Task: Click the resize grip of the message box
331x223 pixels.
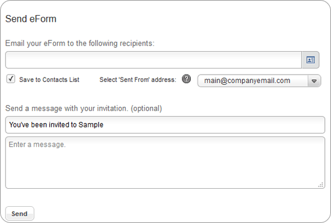Action: [x=320, y=185]
